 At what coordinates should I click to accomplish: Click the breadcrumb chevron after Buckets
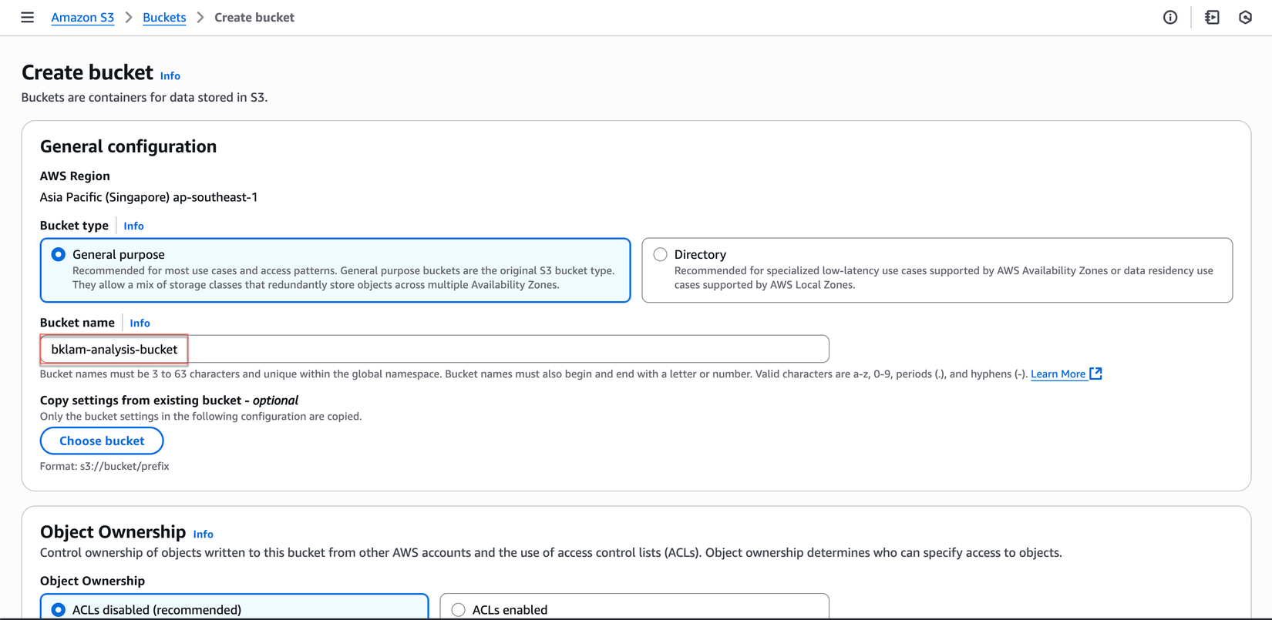(x=200, y=17)
